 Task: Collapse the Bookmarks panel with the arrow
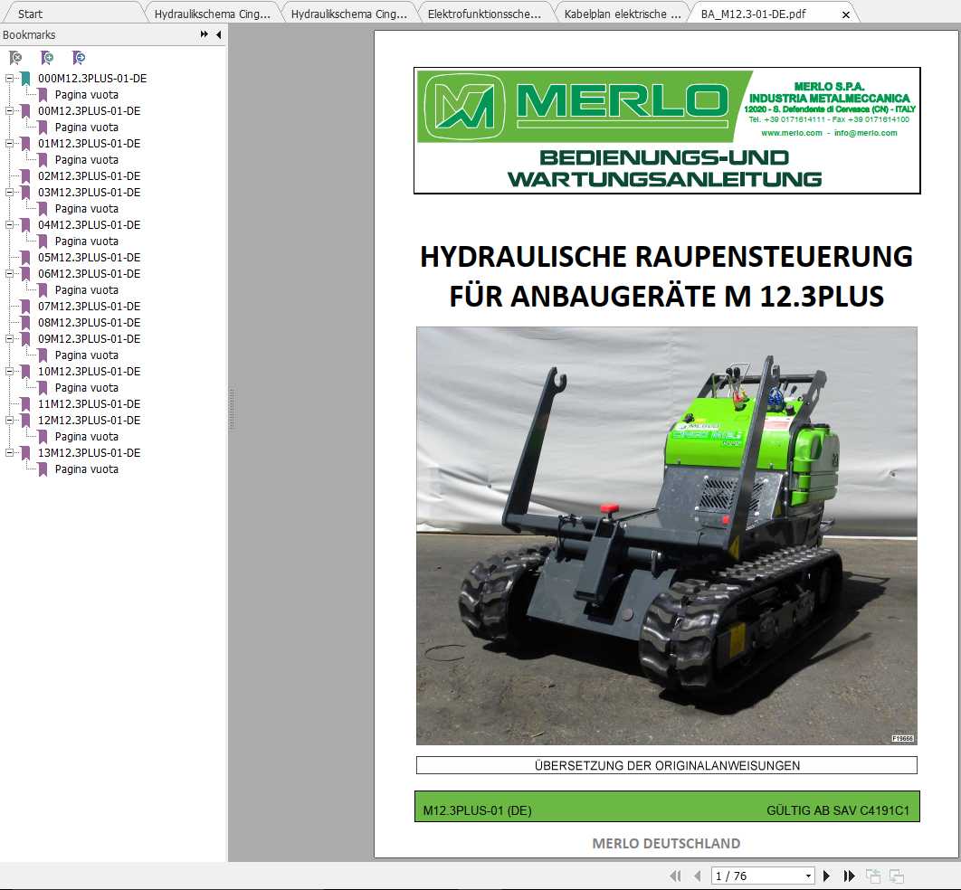click(x=216, y=34)
